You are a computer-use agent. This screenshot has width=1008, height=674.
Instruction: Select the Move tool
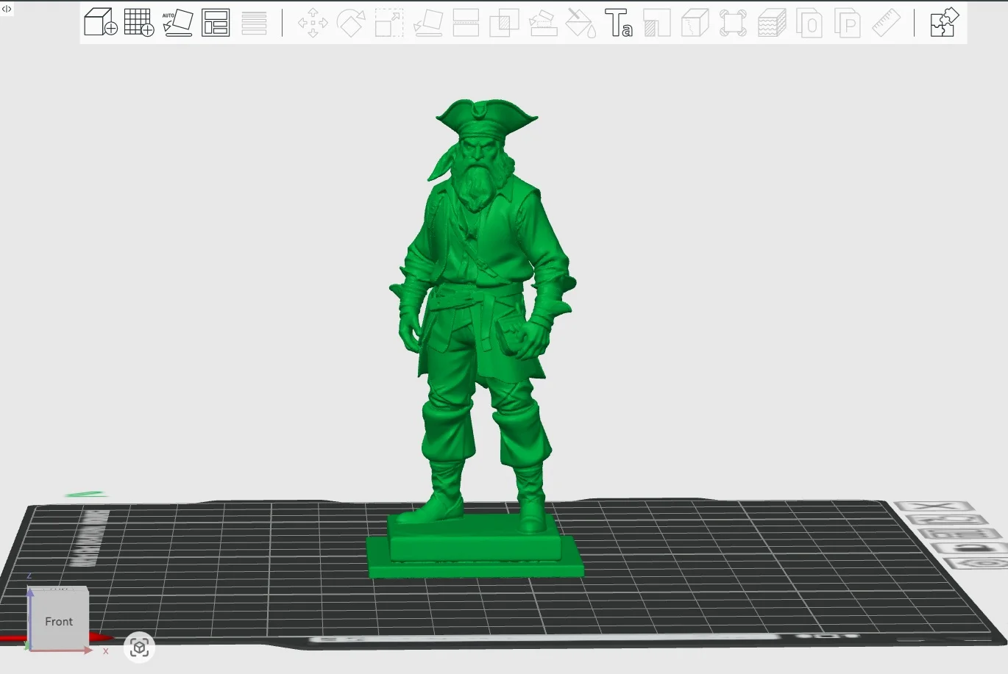tap(313, 23)
